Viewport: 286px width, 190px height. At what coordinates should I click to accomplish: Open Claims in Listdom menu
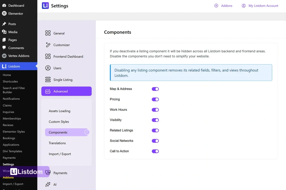pyautogui.click(x=7, y=105)
